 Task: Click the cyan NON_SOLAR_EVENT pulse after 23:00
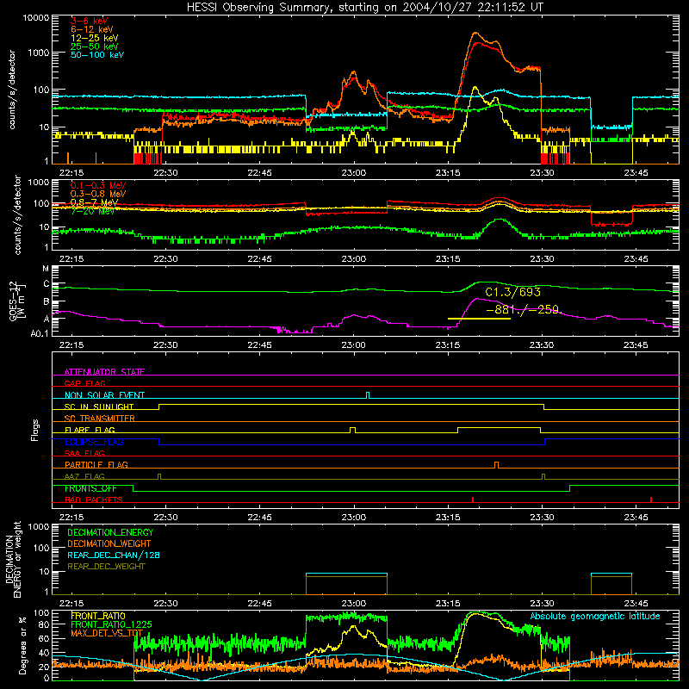point(368,395)
